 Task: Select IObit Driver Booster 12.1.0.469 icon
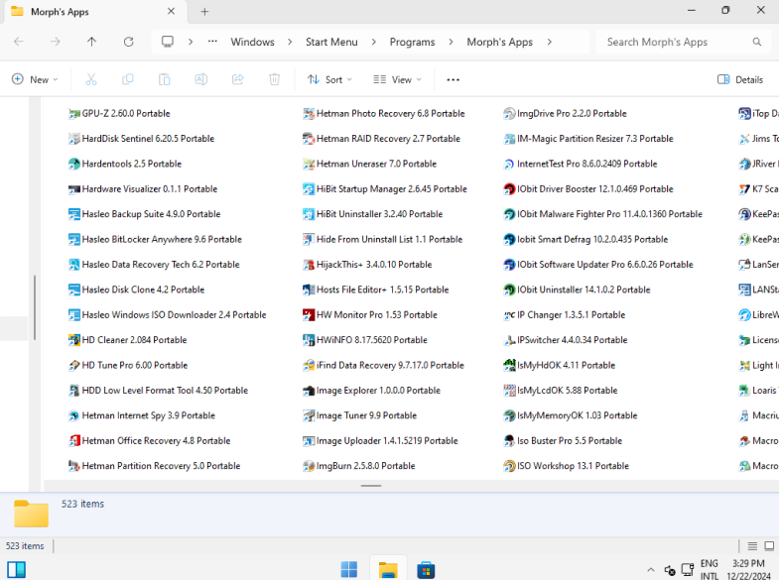[x=509, y=189]
